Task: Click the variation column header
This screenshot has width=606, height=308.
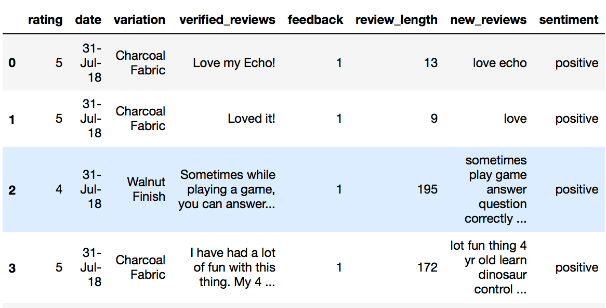Action: click(x=139, y=20)
